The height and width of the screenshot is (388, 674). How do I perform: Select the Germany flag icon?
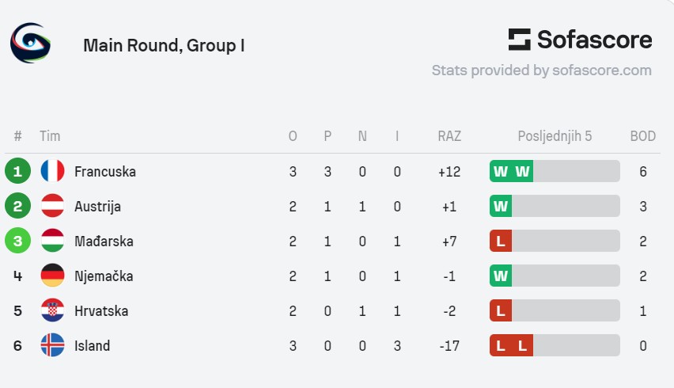[52, 276]
